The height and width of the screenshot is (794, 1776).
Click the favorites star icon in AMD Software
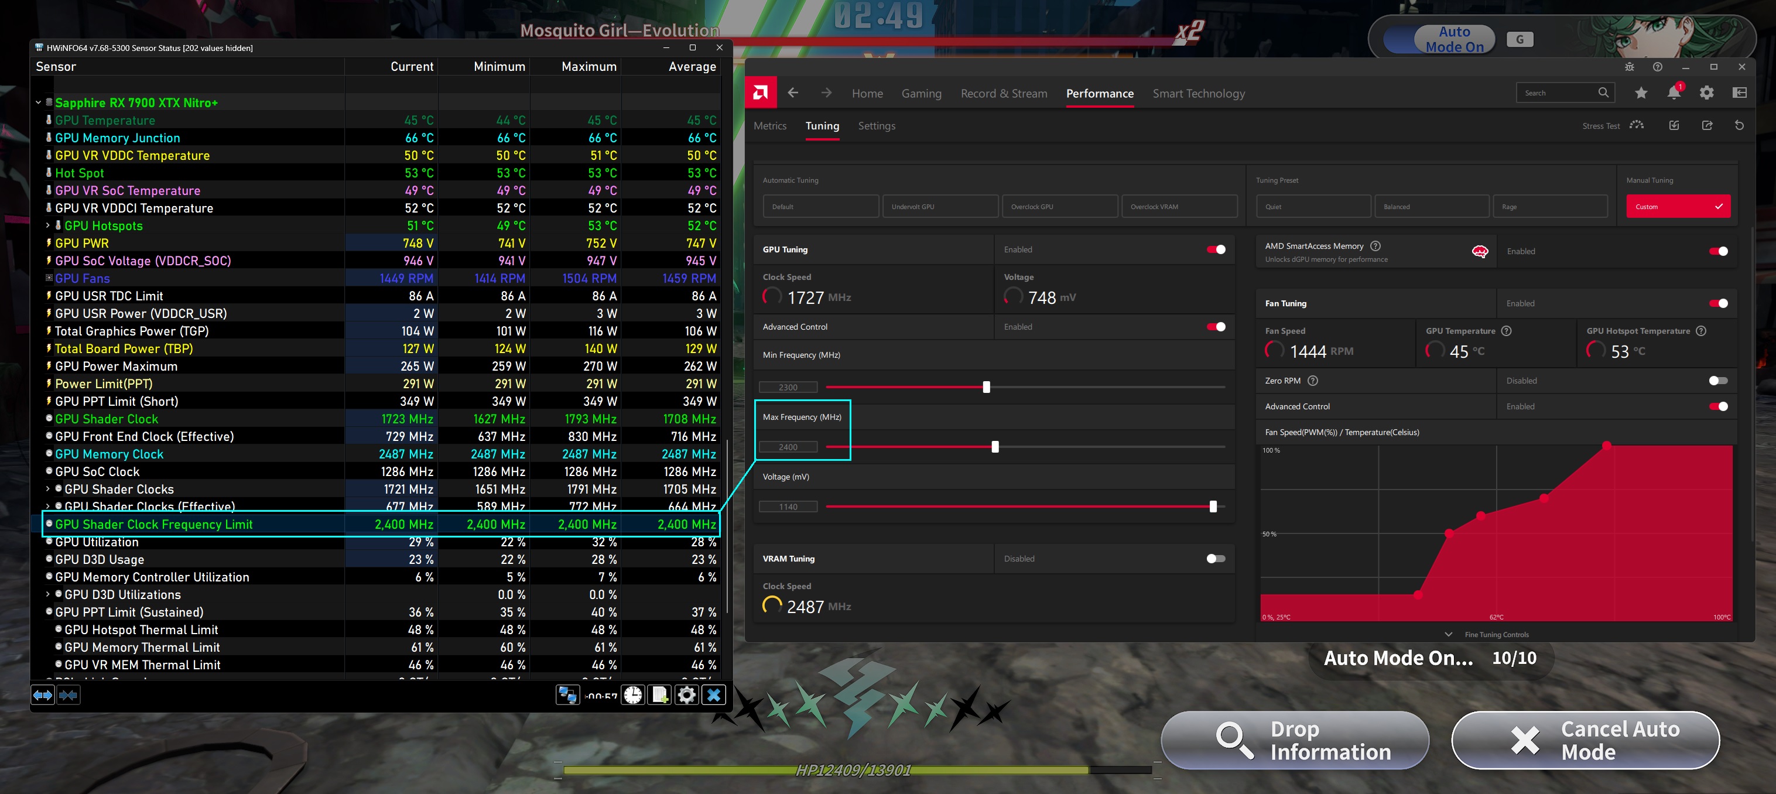coord(1641,93)
